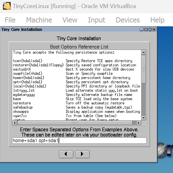
Task: Select the 'home={hda1|sda1}' option text
Action: click(x=29, y=78)
